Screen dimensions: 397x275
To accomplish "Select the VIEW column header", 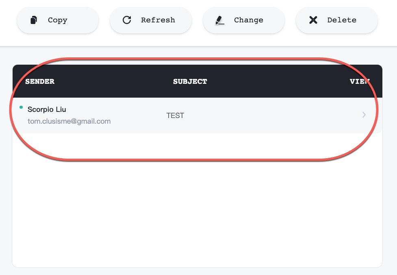I will (x=360, y=81).
